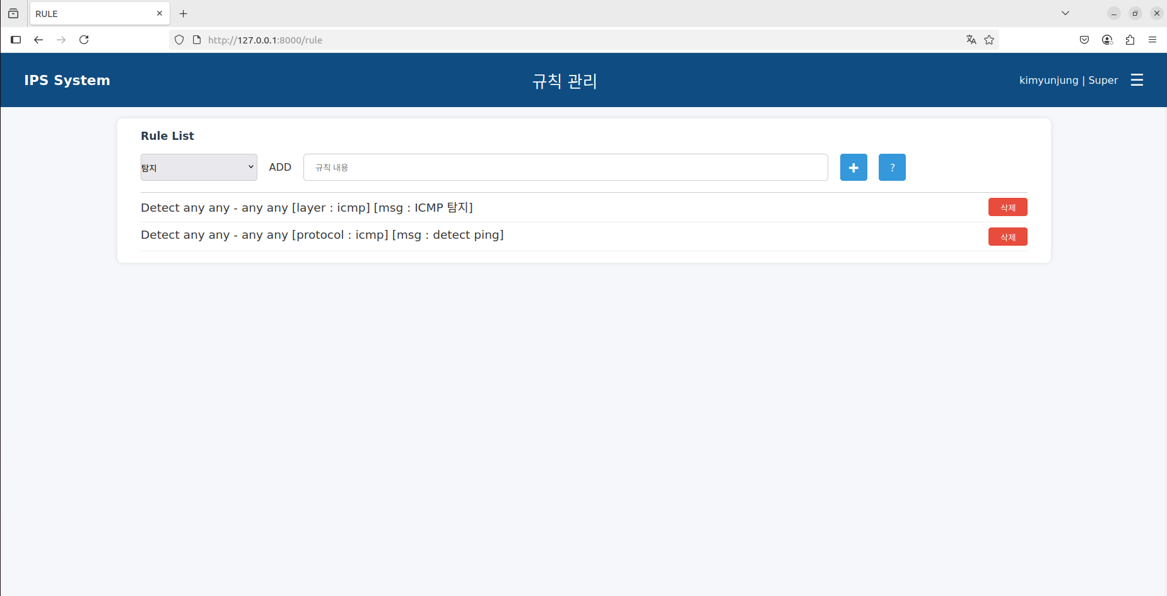Select the protocol icmp rule text
This screenshot has width=1167, height=596.
point(322,235)
